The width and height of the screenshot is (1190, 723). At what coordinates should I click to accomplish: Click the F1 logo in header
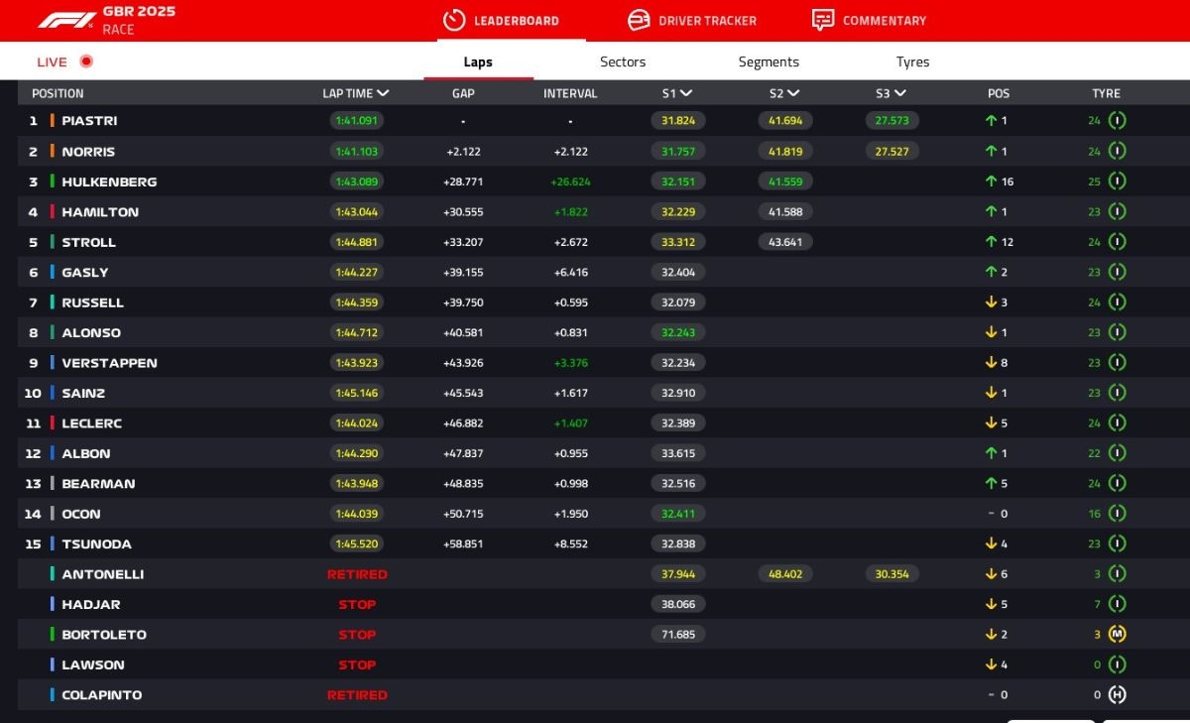(x=66, y=20)
